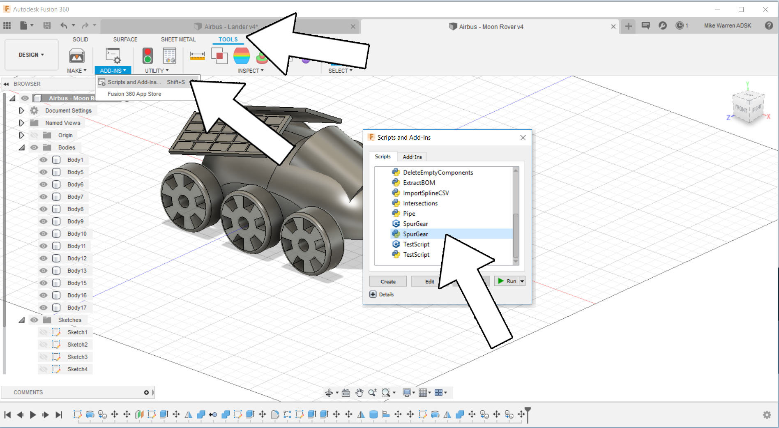Image resolution: width=779 pixels, height=428 pixels.
Task: Switch to the Surface tab
Action: (x=125, y=39)
